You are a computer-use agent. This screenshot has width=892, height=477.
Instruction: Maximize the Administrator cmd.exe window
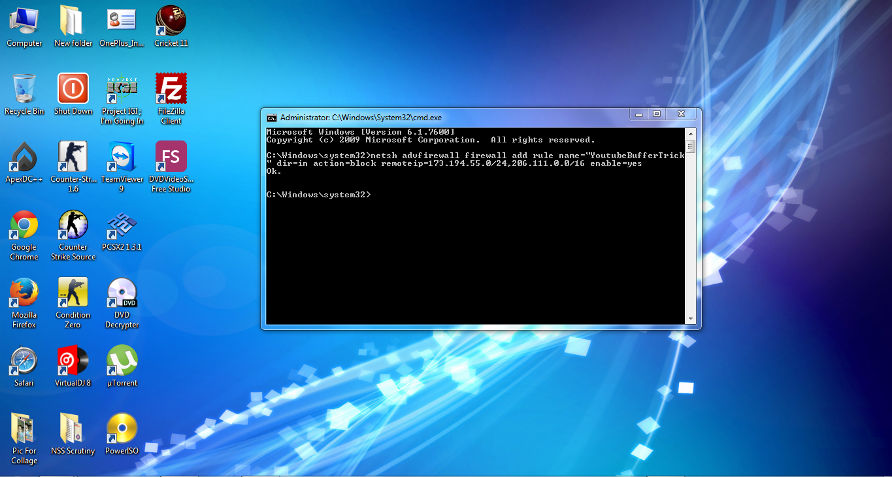point(657,114)
